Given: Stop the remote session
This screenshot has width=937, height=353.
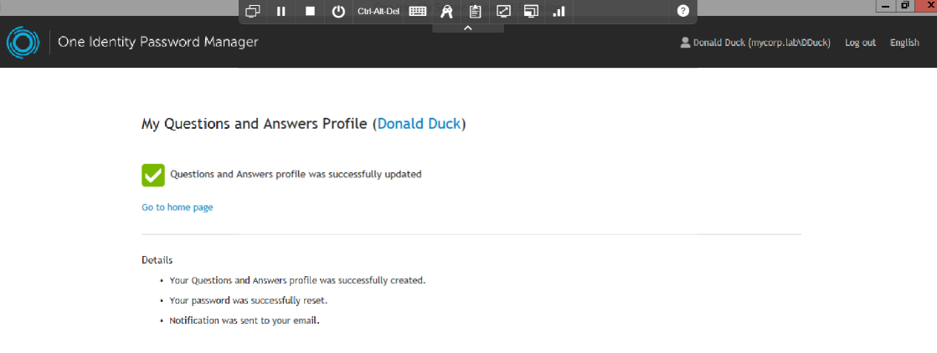Looking at the screenshot, I should (x=310, y=12).
